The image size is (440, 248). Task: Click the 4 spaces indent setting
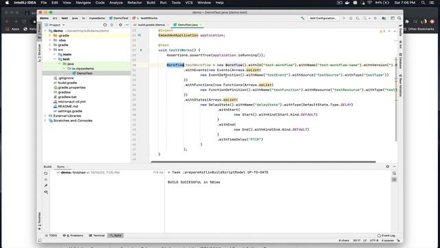pos(388,240)
